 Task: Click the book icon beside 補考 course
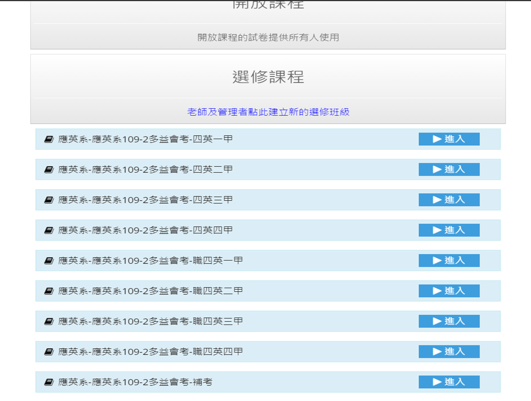pos(49,382)
